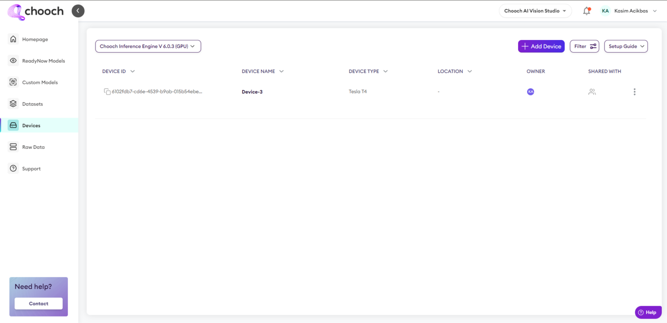Click the Tesla T4 device type cell
Viewport: 667px width, 323px height.
(x=358, y=92)
